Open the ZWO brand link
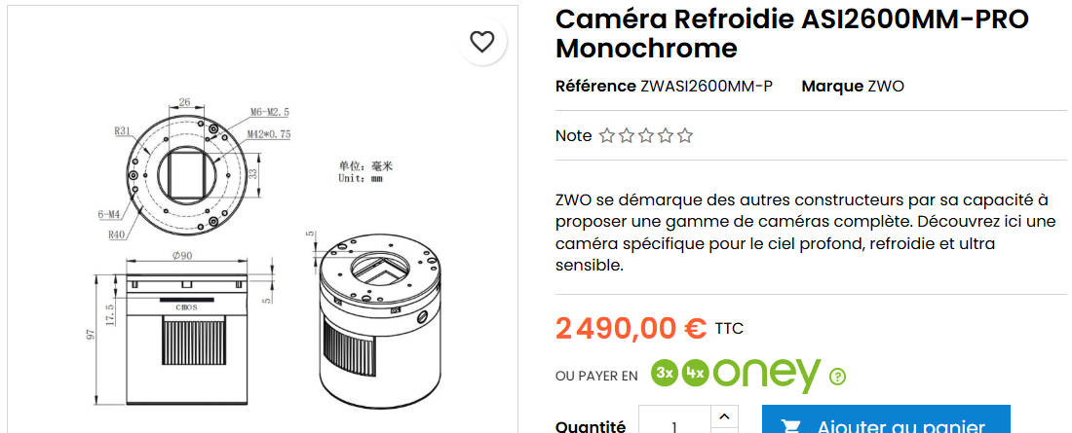 tap(886, 86)
